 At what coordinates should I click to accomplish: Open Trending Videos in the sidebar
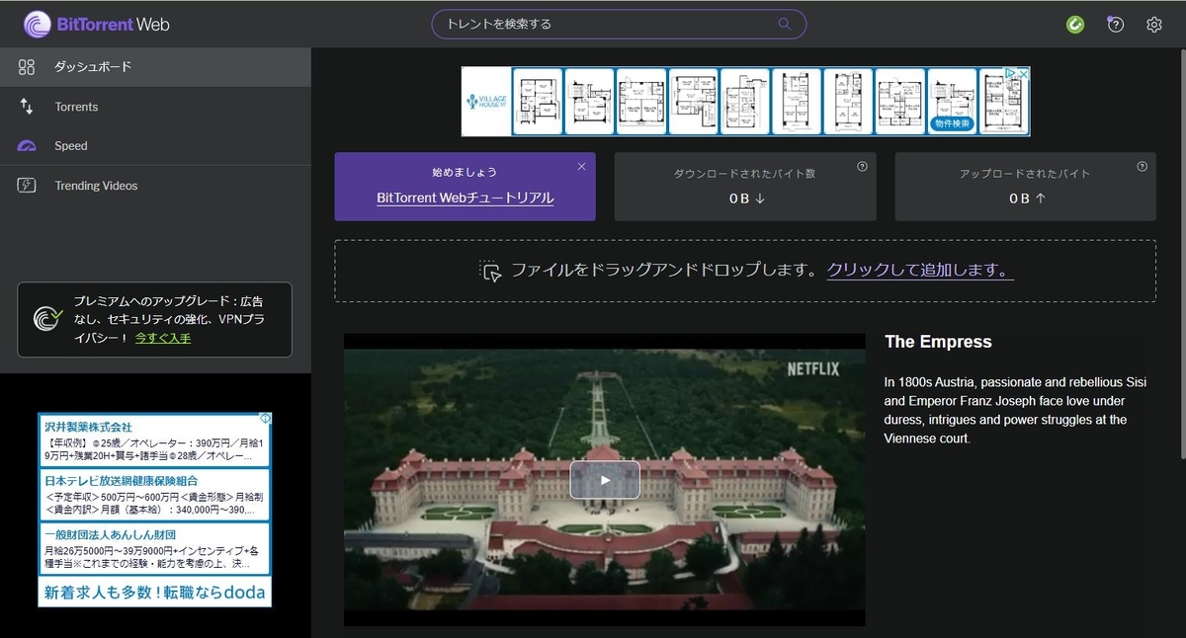pos(155,186)
